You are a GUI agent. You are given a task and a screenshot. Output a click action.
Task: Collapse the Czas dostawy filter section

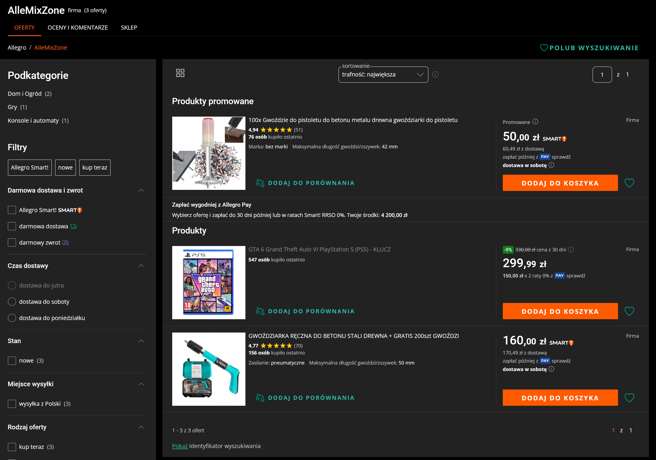[141, 266]
